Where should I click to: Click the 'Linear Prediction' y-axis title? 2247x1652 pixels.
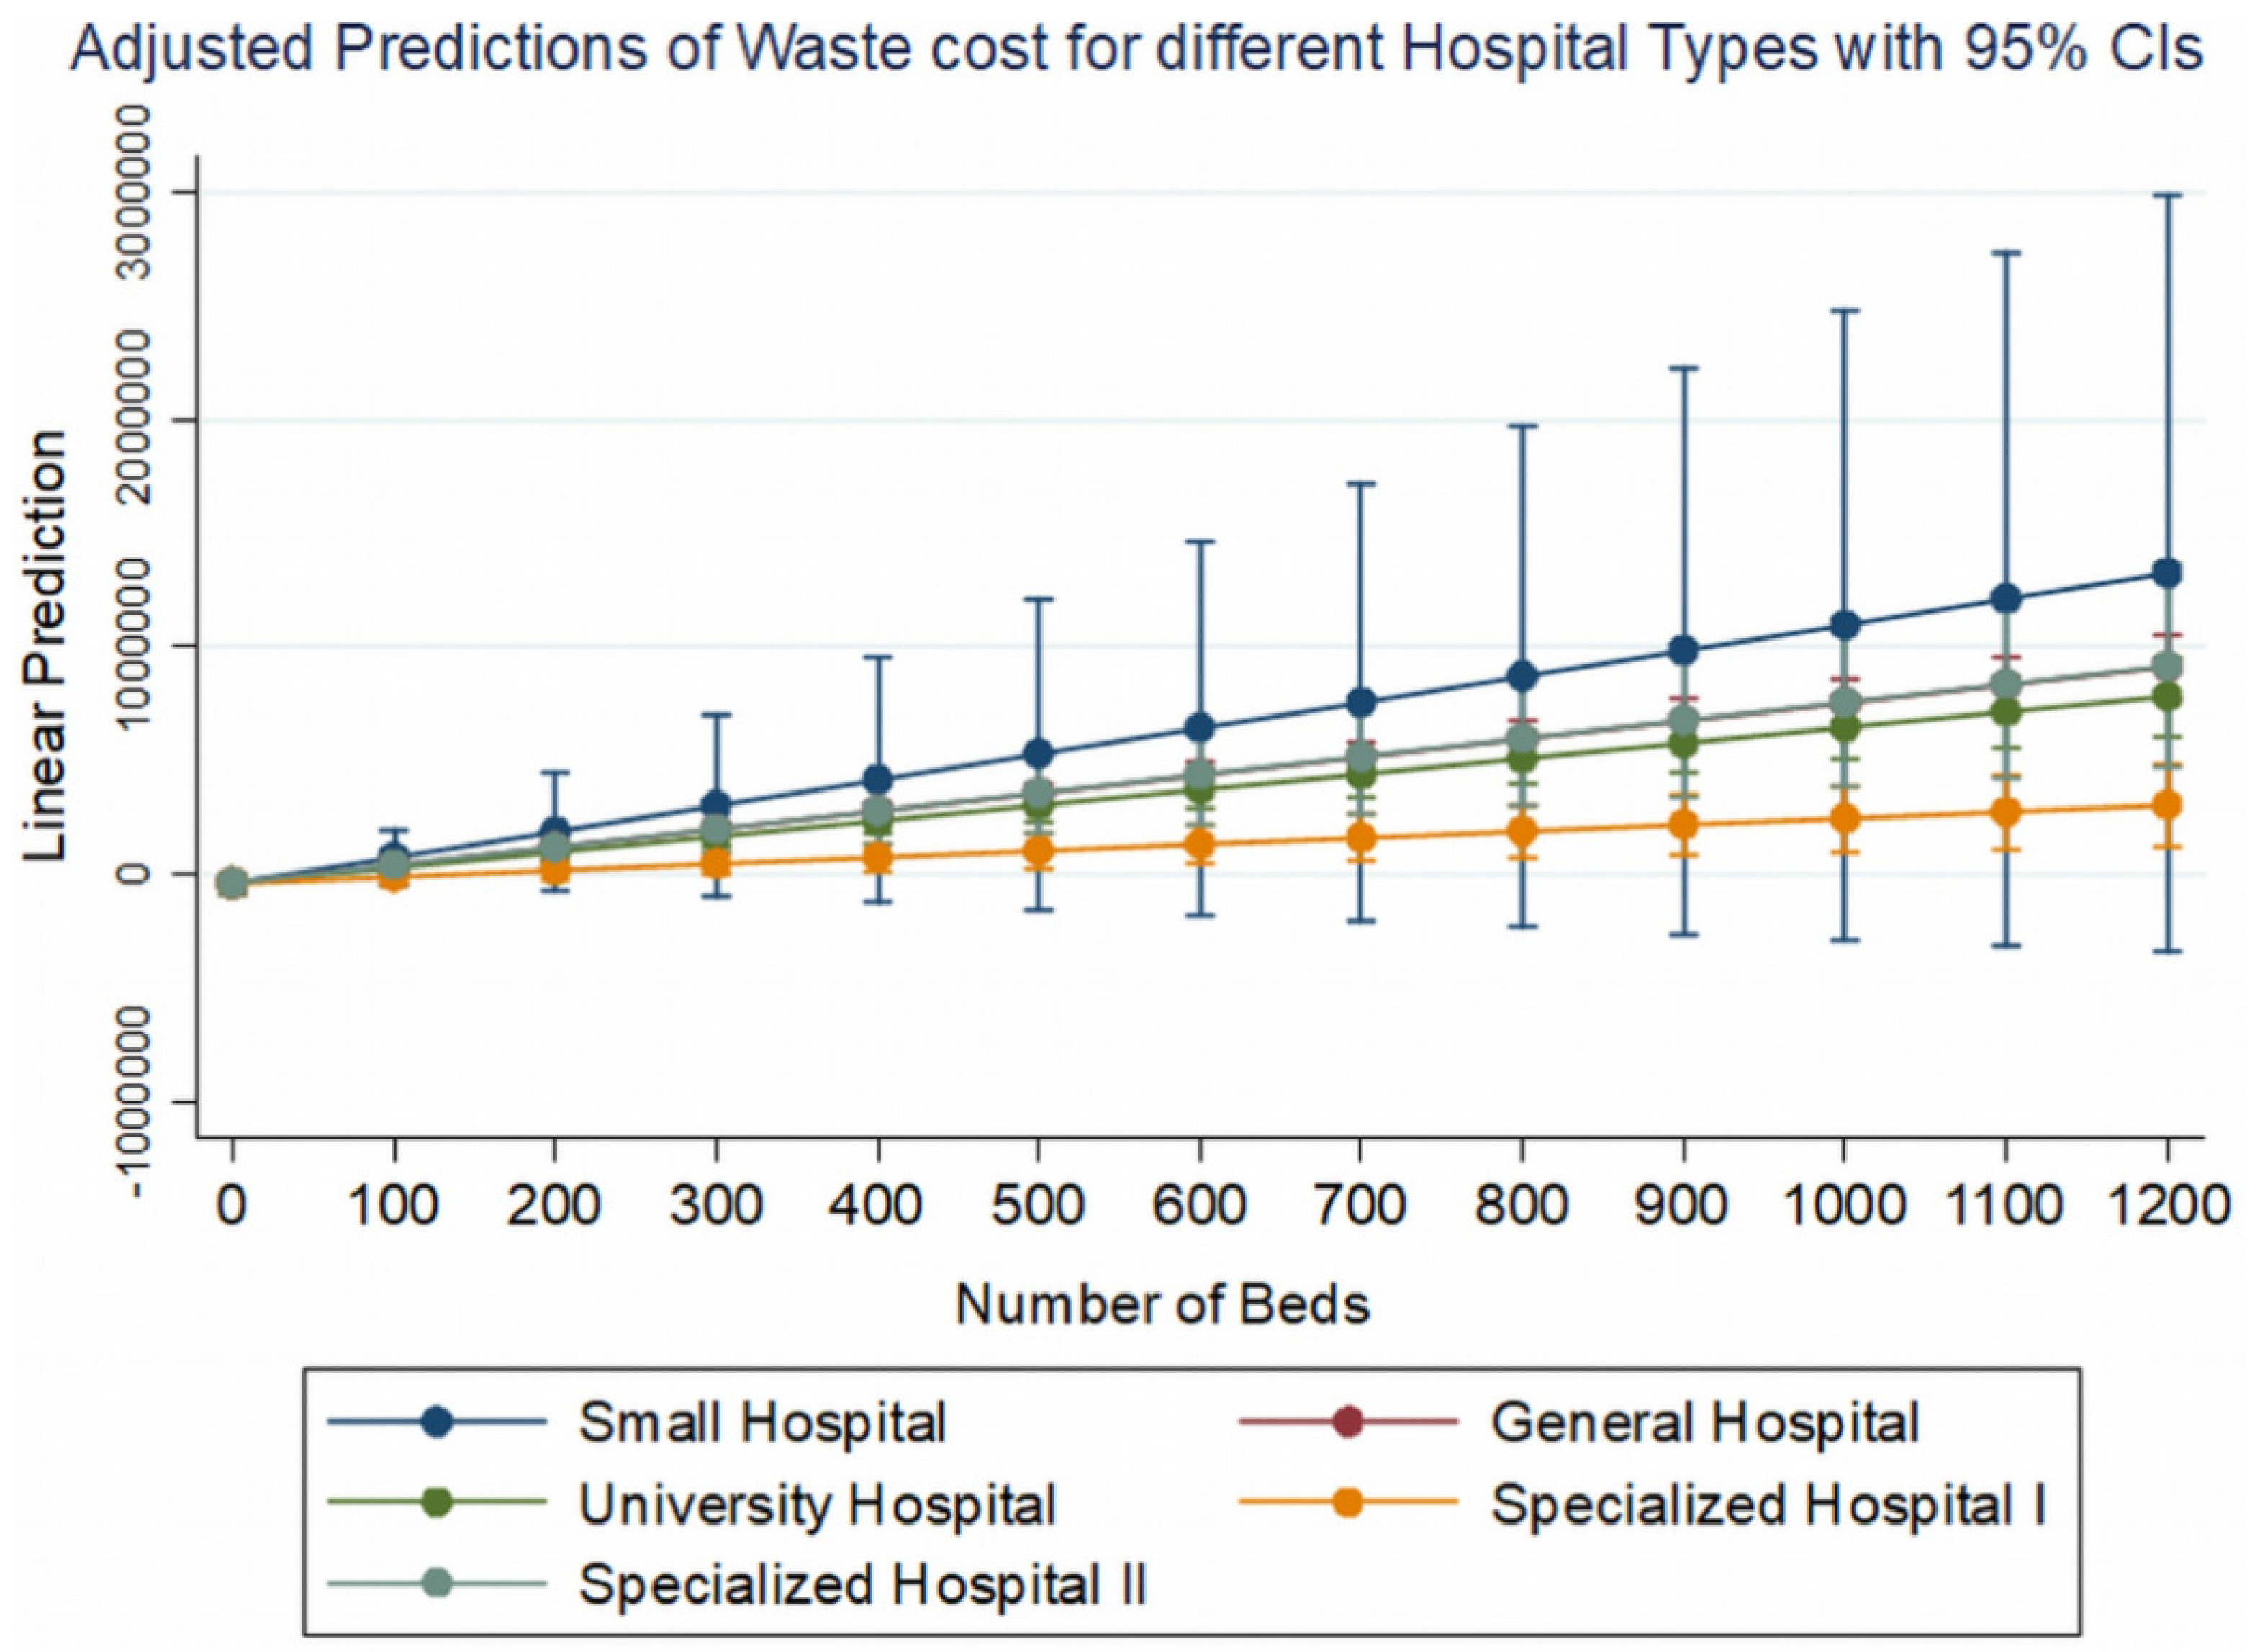pyautogui.click(x=45, y=645)
